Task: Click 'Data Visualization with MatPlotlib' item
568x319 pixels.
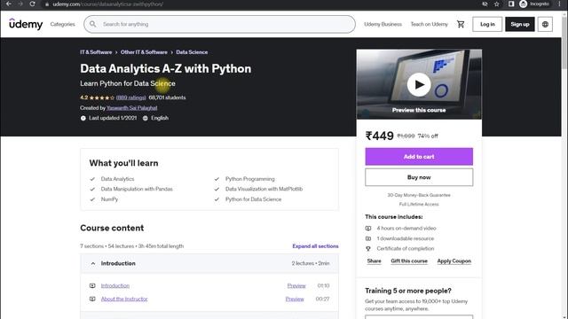Action: 264,189
